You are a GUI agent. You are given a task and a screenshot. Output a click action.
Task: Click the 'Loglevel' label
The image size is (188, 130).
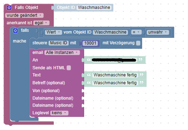pyautogui.click(x=41, y=113)
